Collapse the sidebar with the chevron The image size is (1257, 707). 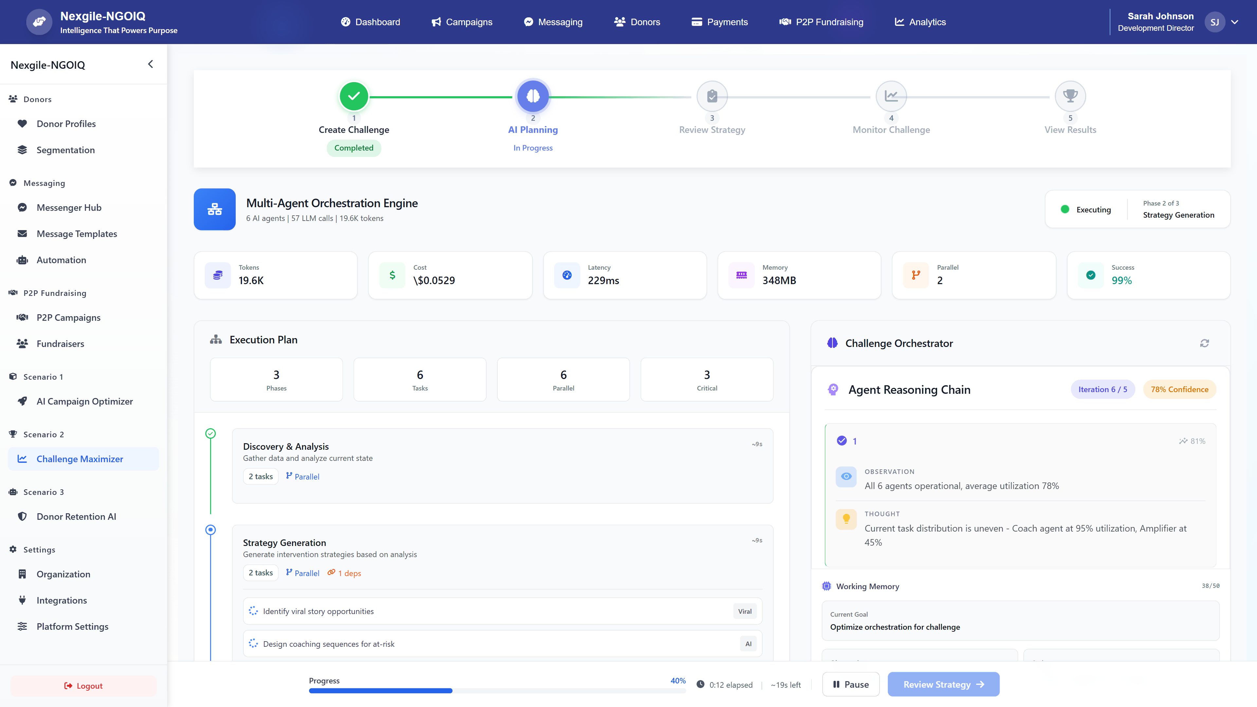(150, 64)
